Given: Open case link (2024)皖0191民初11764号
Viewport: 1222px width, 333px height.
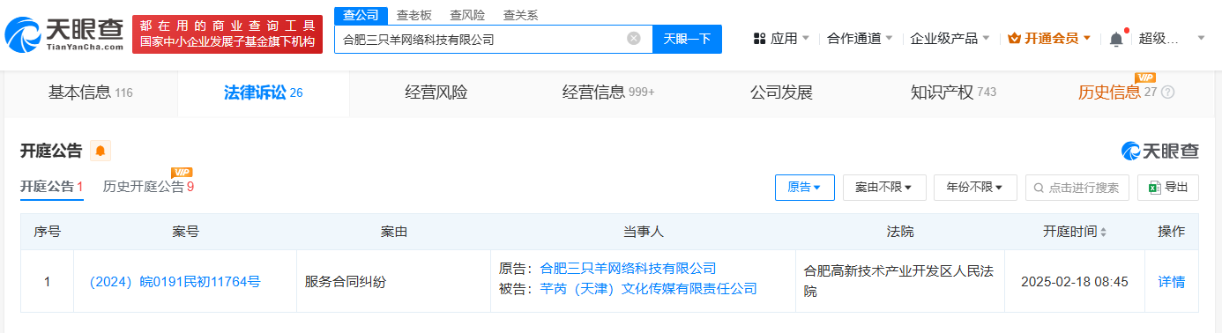Looking at the screenshot, I should click(175, 282).
